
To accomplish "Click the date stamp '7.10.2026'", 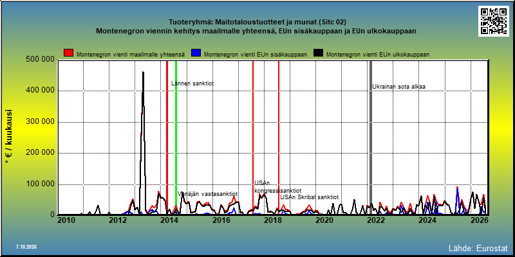I will [26, 247].
